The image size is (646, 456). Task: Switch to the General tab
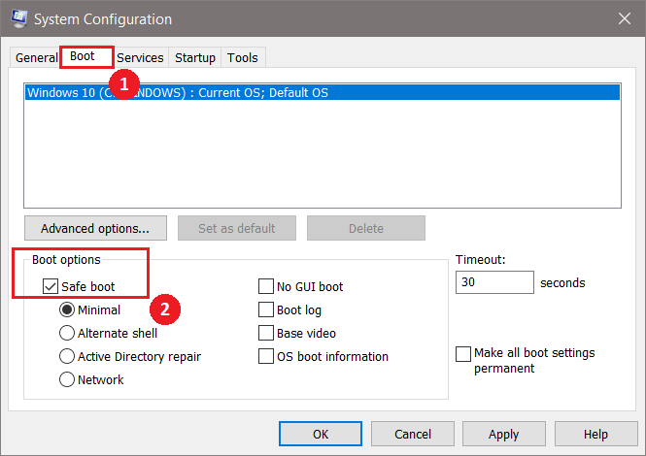[37, 58]
